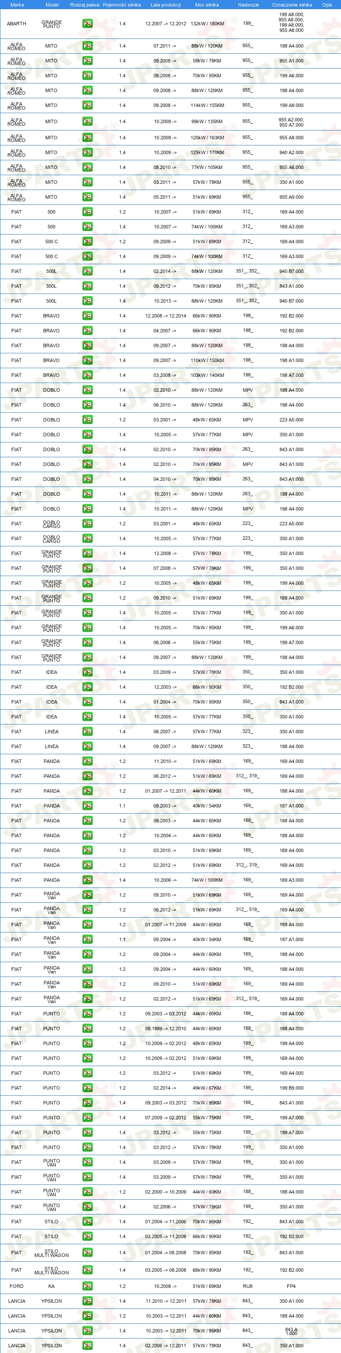Click the fuel icon for Fiat Idea 01.2004
The width and height of the screenshot is (341, 1353).
point(87,702)
